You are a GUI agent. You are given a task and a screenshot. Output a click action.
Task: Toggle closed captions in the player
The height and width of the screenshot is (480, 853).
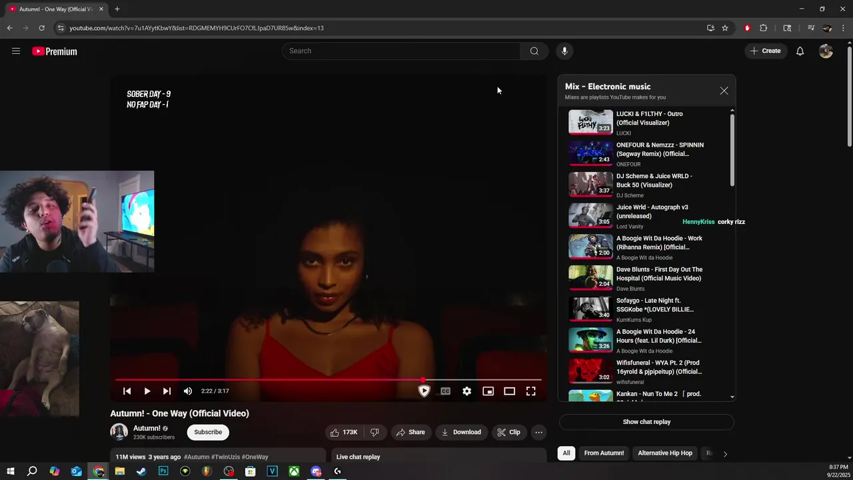[x=446, y=391]
